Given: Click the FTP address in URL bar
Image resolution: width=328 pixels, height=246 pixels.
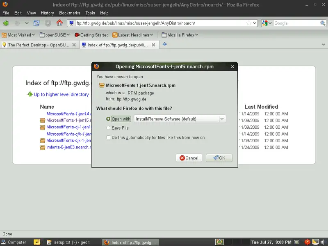Looking at the screenshot, I should coord(136,23).
